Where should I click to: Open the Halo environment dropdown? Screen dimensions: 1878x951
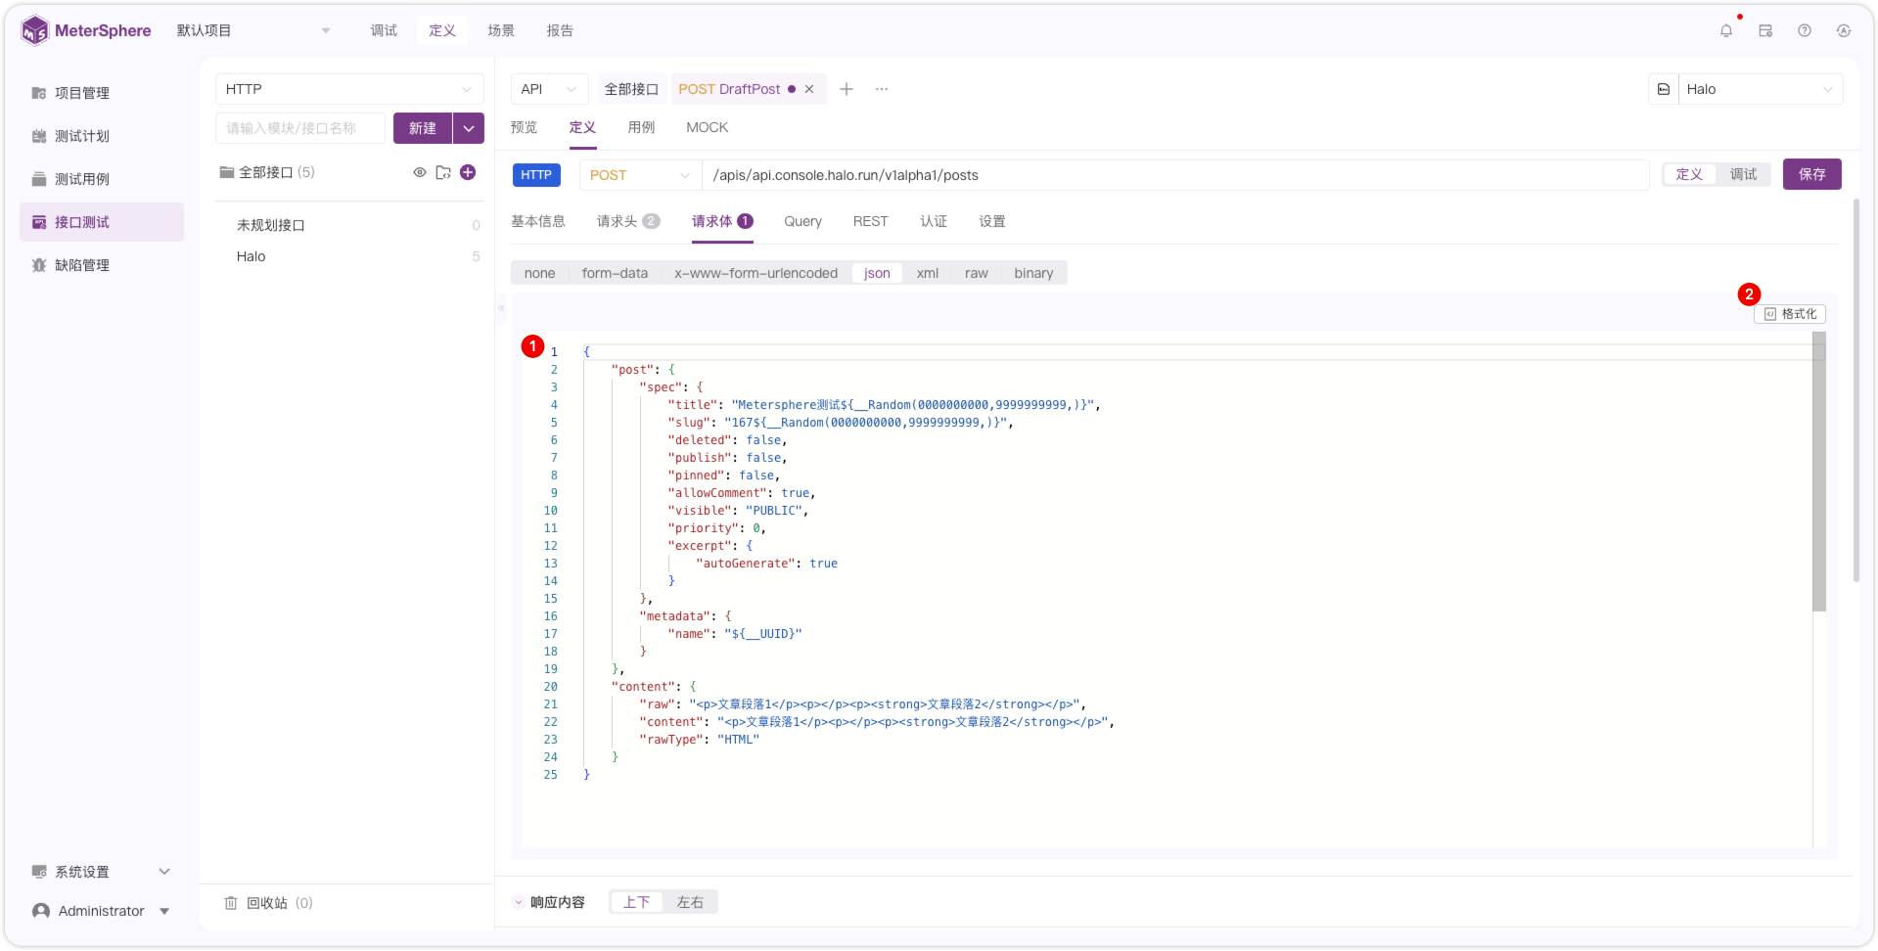coord(1762,89)
